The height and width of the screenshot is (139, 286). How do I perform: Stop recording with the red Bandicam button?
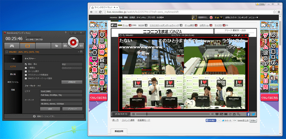click(x=73, y=42)
